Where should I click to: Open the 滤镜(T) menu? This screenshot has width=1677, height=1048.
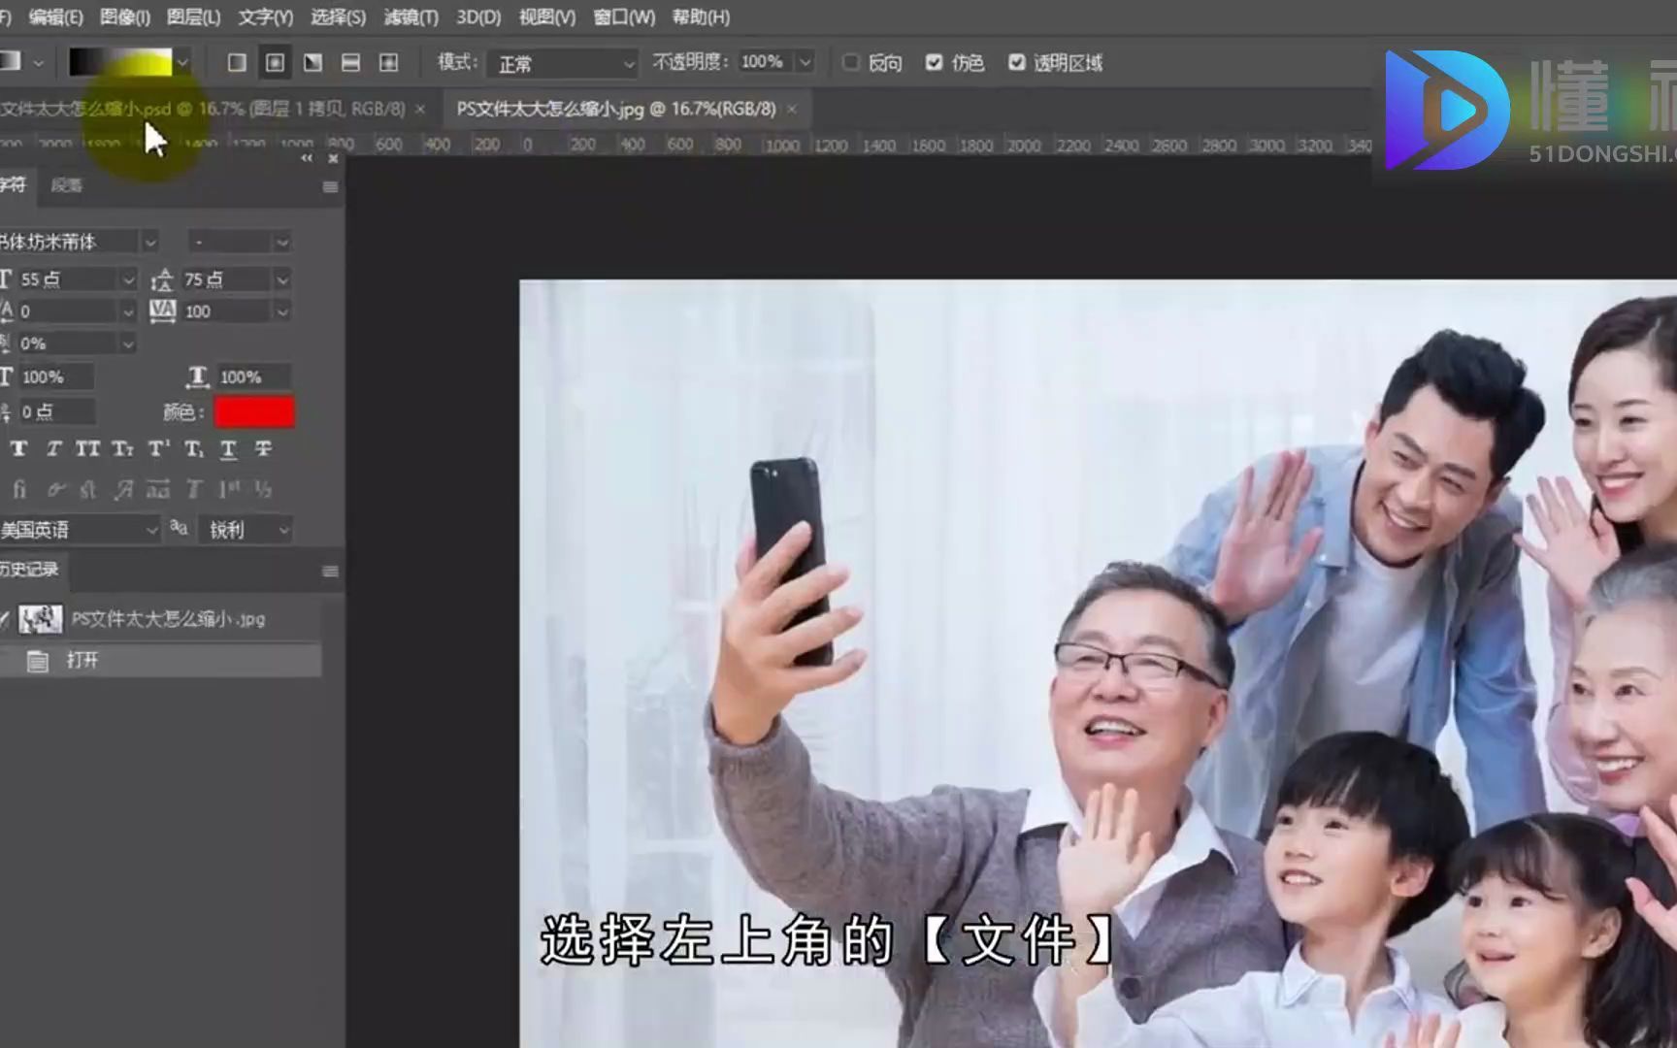point(410,16)
